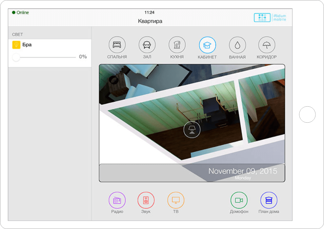Choose the Коридор hallway umbrella icon

coord(267,45)
